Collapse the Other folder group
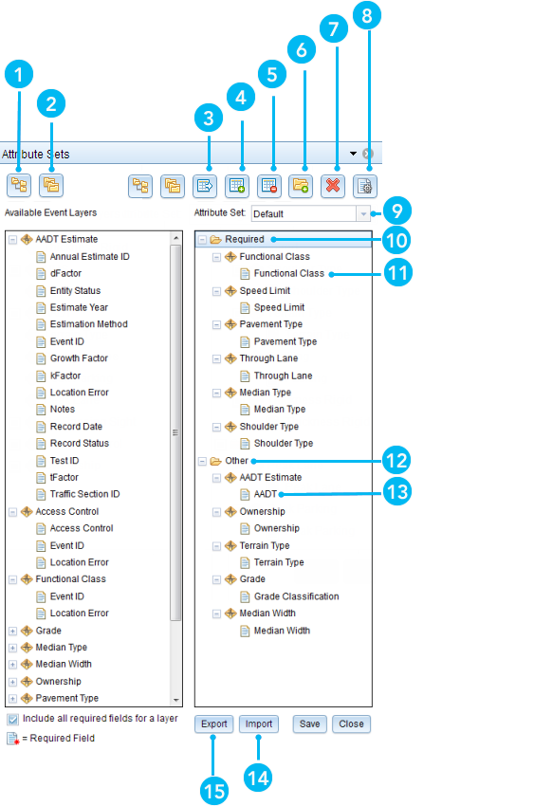 [202, 461]
